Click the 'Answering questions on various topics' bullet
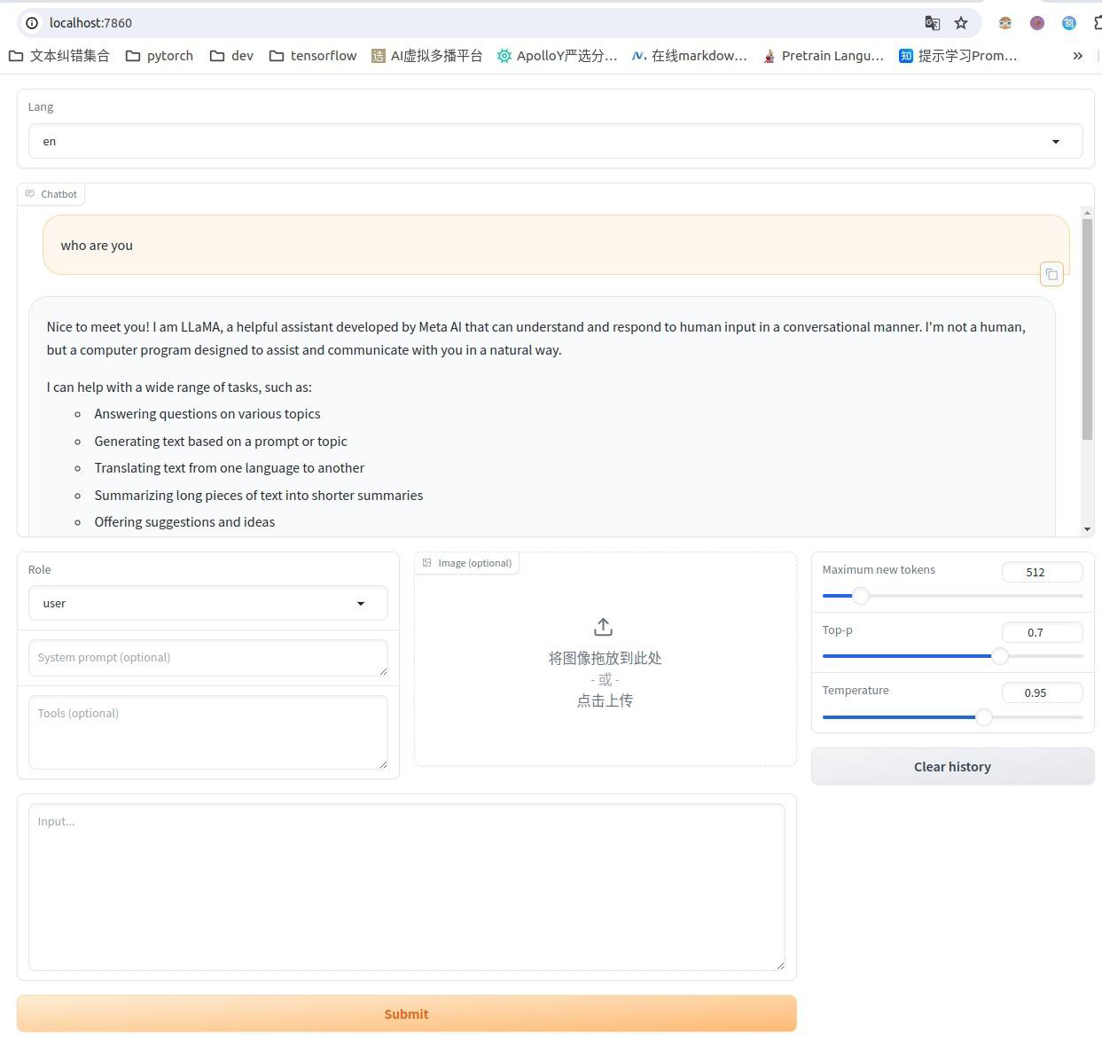Viewport: 1102px width, 1056px height. click(x=207, y=414)
